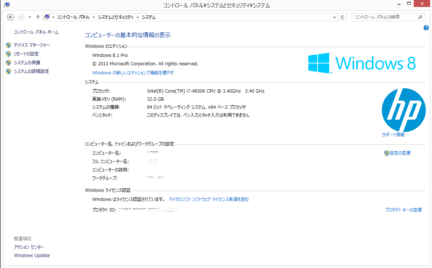
Task: Click the Back navigation arrow
Action: click(x=11, y=17)
